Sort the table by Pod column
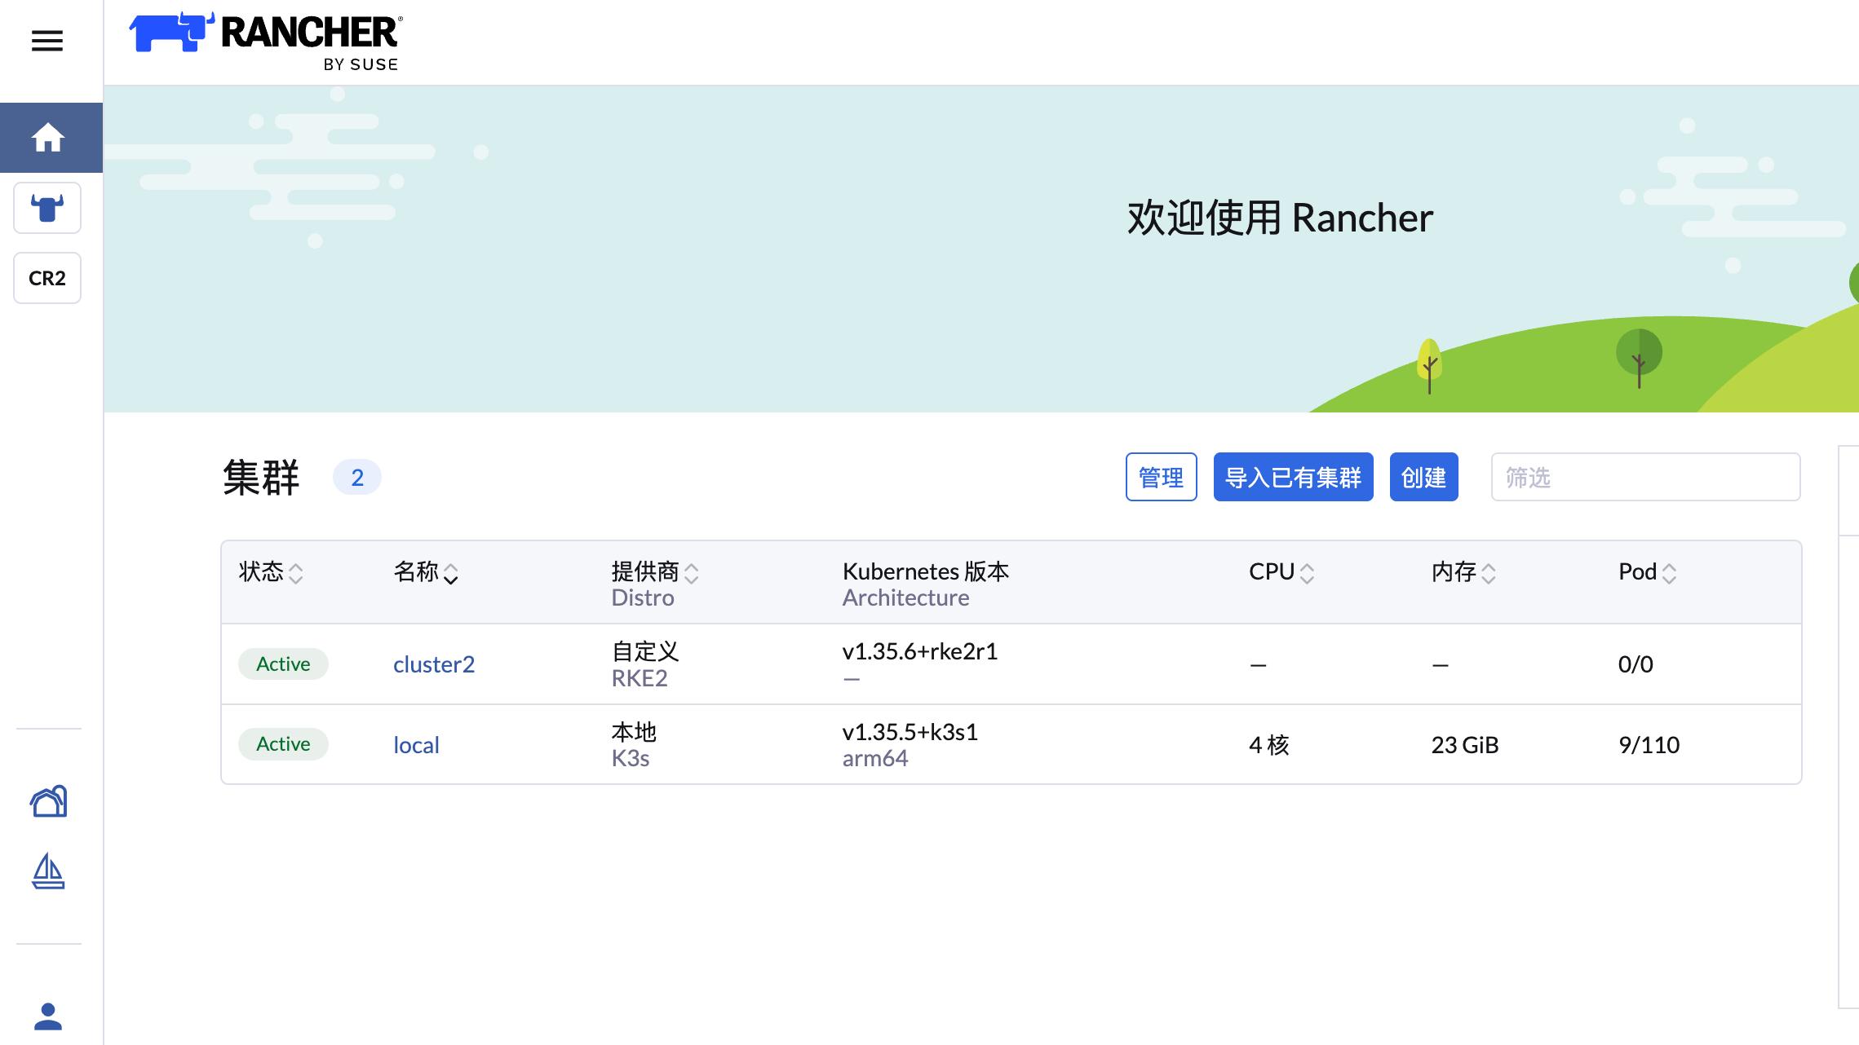Viewport: 1859px width, 1045px height. coord(1648,572)
